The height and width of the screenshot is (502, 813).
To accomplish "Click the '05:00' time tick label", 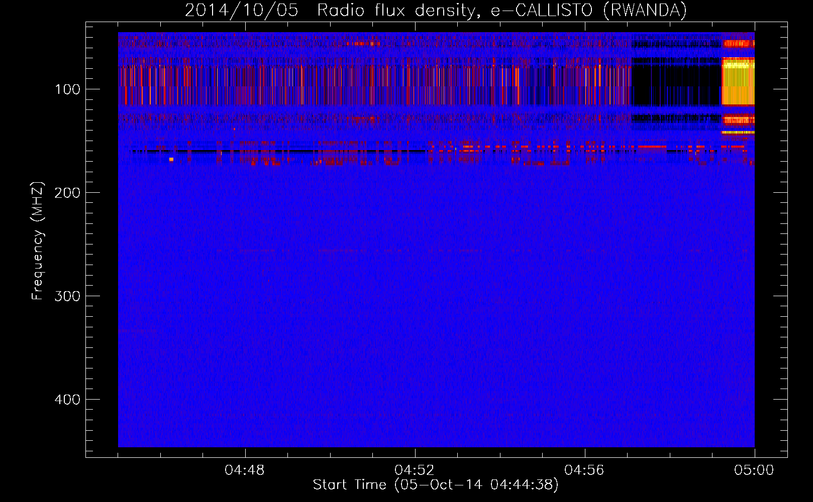I will 754,470.
